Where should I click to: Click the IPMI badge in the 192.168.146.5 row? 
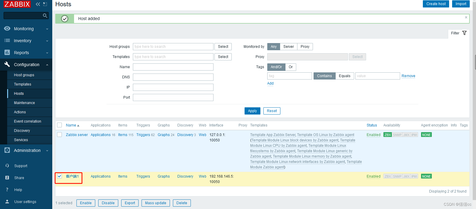[x=414, y=176]
